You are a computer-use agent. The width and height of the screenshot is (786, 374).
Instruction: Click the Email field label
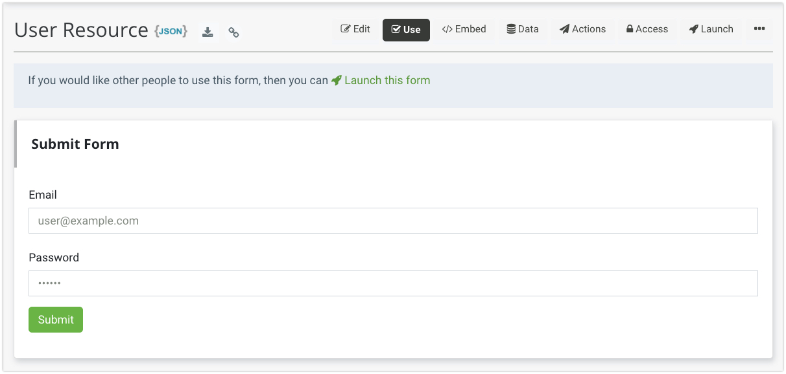(x=43, y=195)
